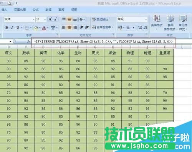
Task: Open the Name Box dropdown arrow
Action: pyautogui.click(x=10, y=41)
